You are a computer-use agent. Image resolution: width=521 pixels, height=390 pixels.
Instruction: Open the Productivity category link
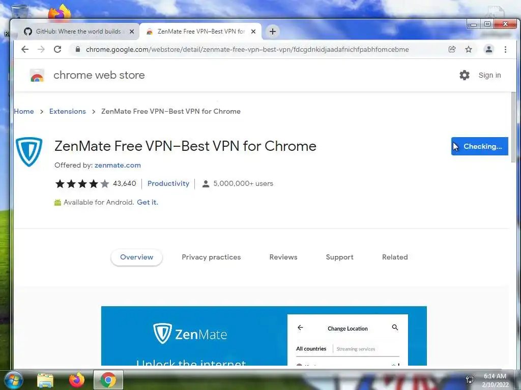(x=168, y=183)
